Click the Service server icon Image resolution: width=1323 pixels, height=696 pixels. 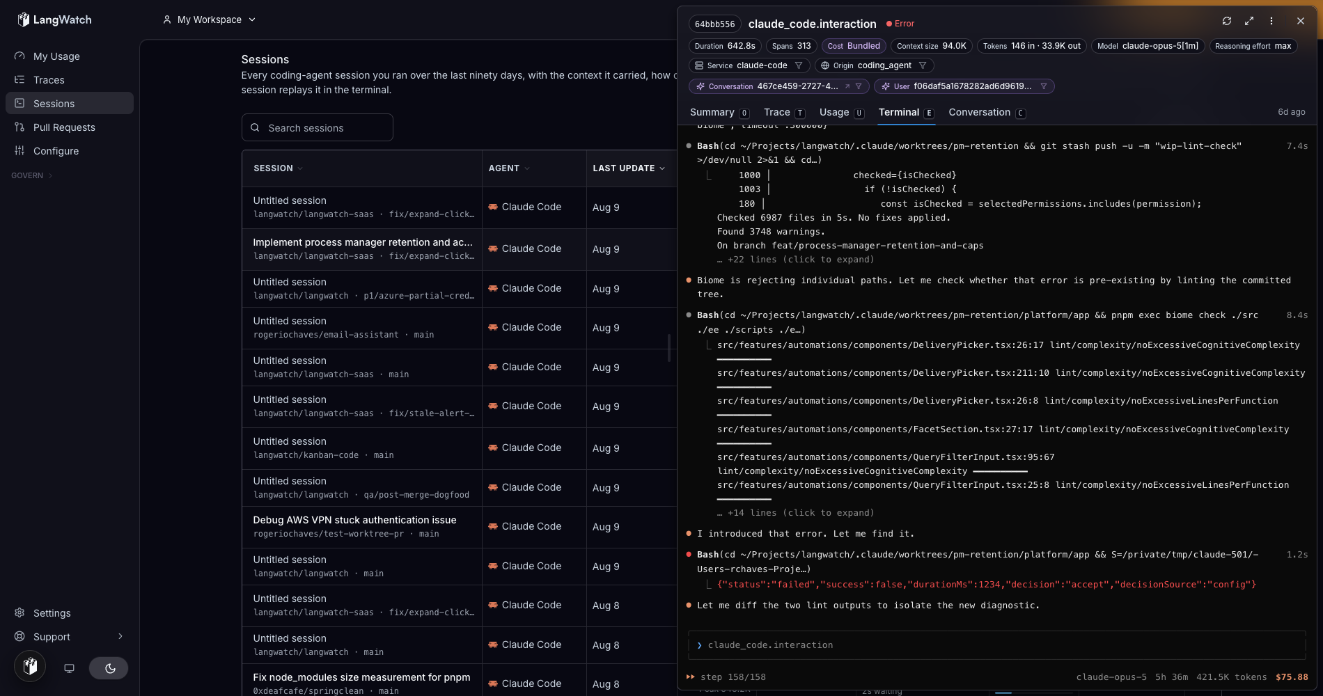pyautogui.click(x=699, y=65)
